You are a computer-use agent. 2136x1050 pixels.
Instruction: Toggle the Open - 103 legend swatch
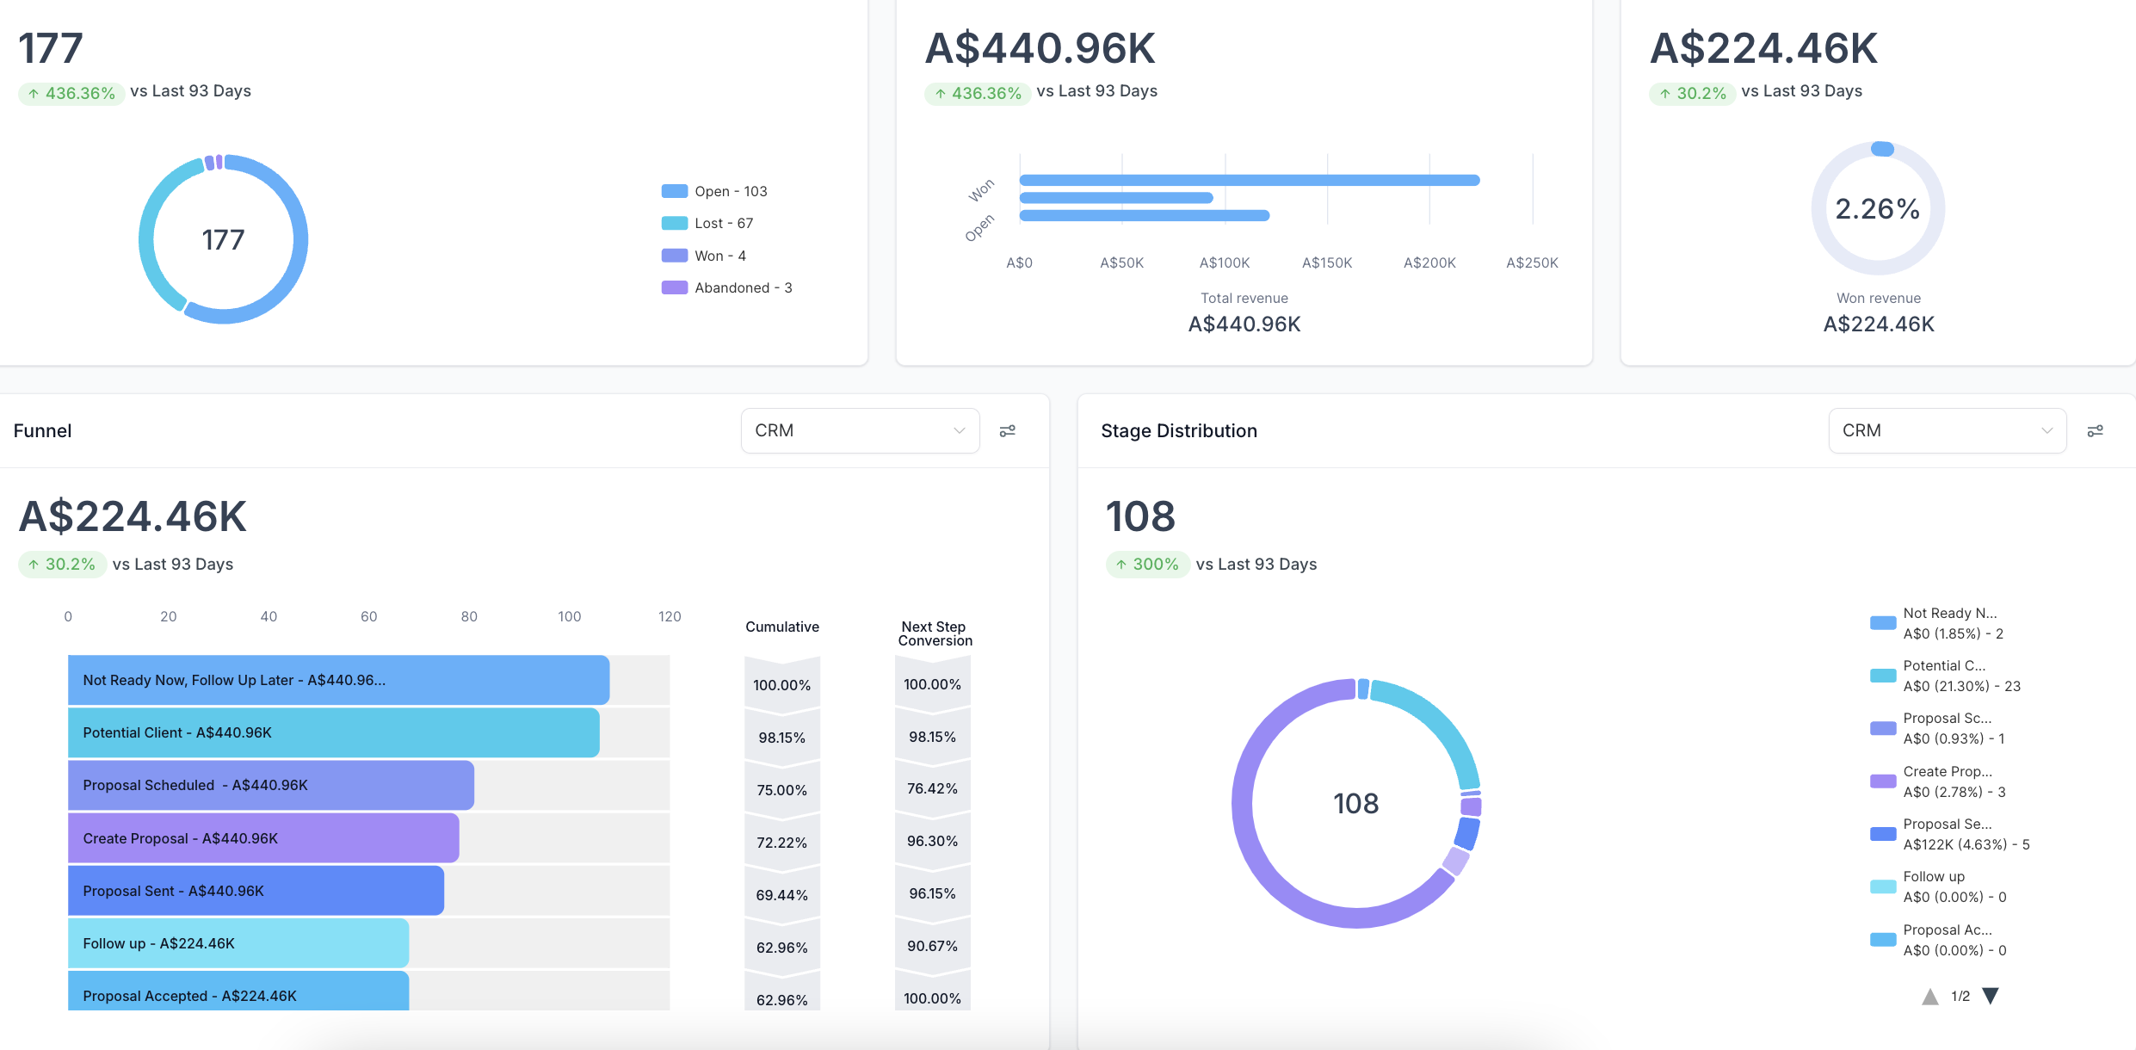click(x=675, y=191)
